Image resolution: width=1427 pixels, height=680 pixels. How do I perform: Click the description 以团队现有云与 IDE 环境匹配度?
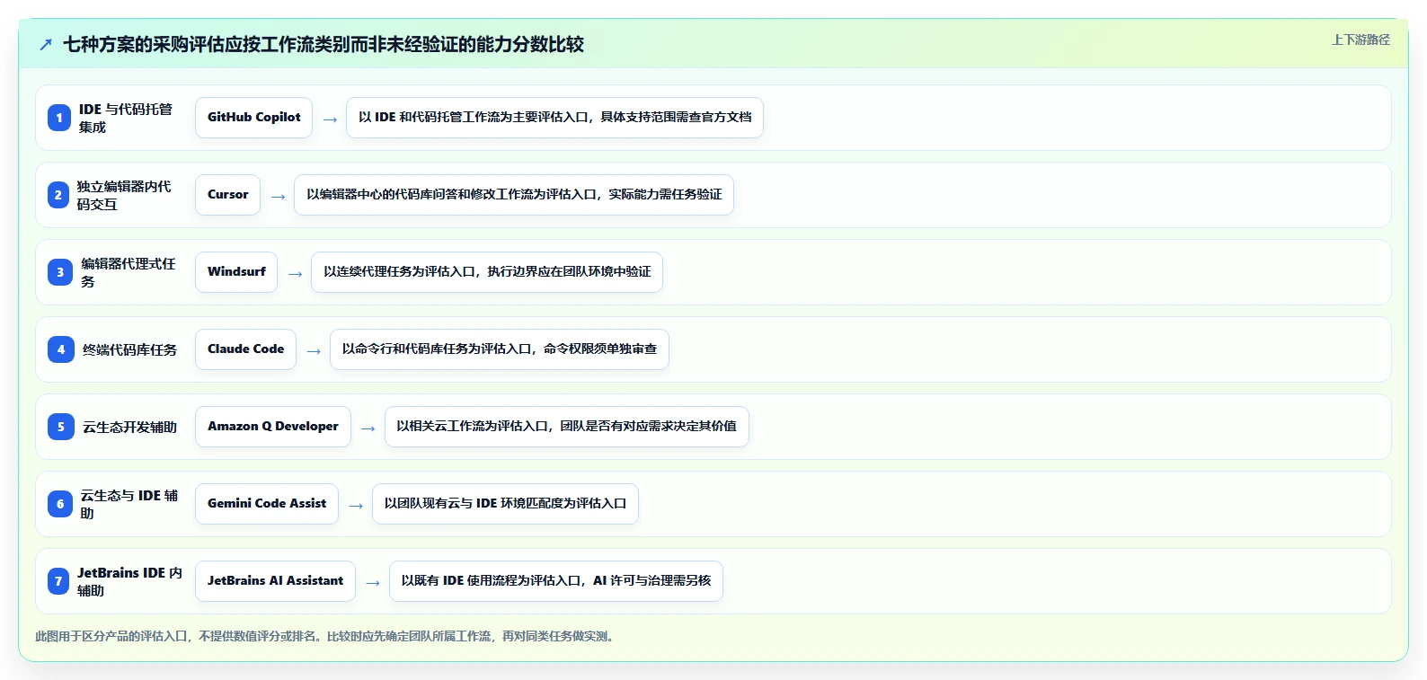coord(505,504)
